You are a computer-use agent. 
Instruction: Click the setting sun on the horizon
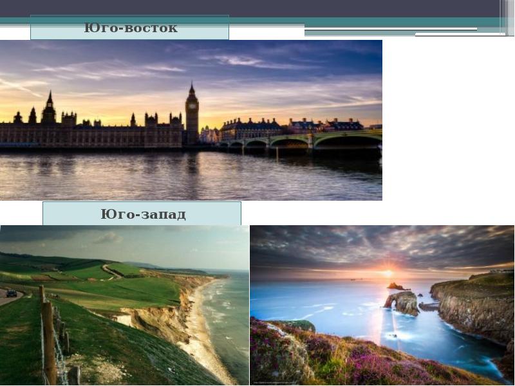click(x=387, y=273)
